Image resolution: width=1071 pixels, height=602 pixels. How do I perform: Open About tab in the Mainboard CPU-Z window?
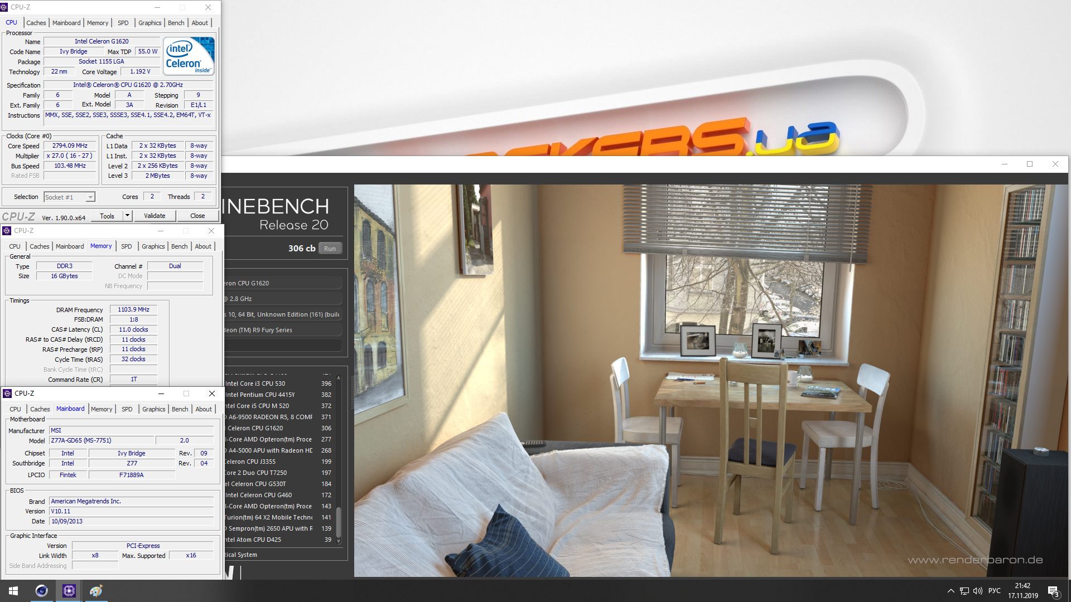[204, 409]
